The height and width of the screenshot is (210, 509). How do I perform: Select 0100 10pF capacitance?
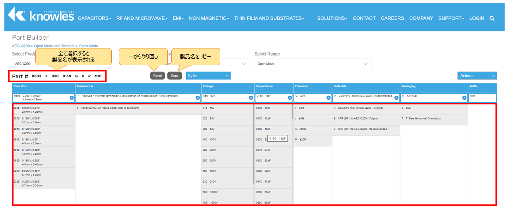click(273, 110)
